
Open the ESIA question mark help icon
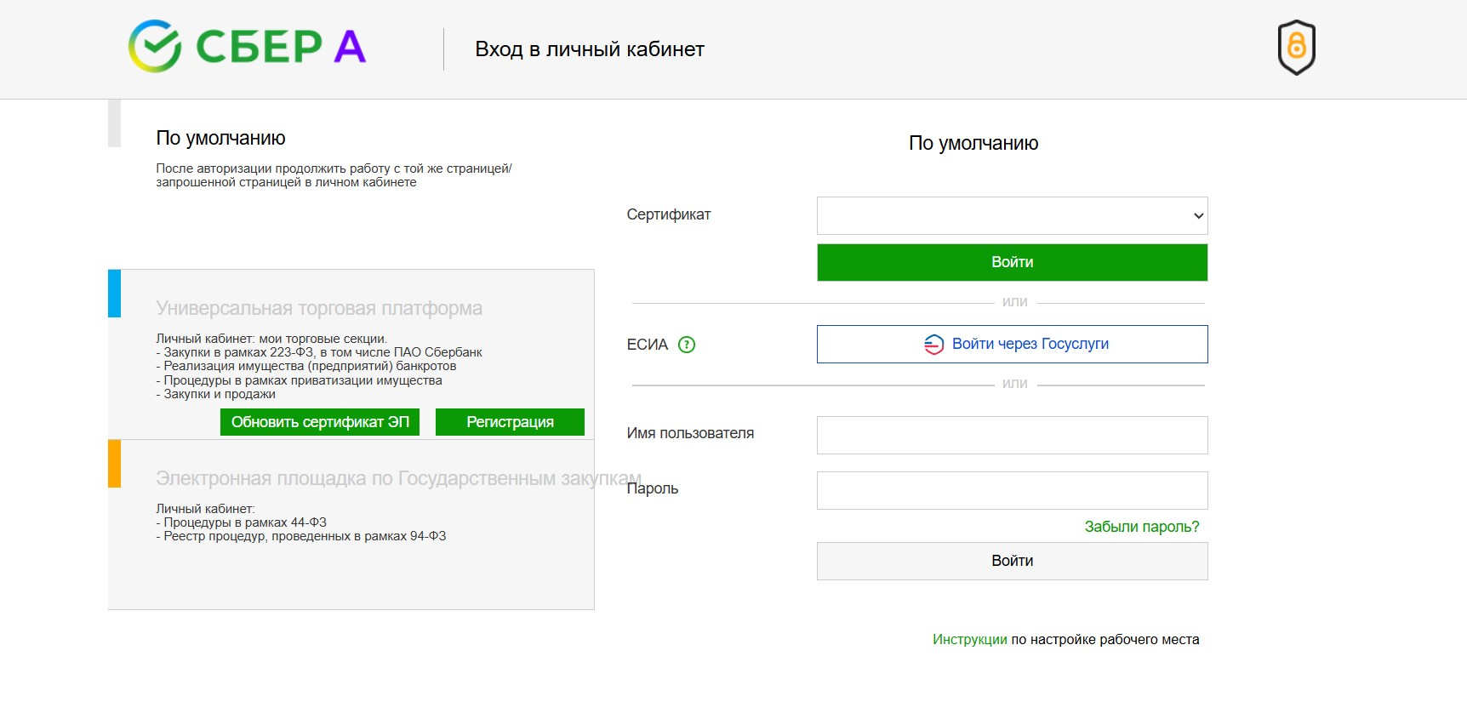coord(687,345)
